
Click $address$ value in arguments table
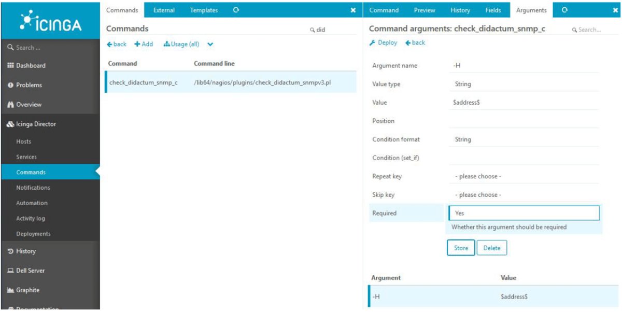[x=514, y=296]
